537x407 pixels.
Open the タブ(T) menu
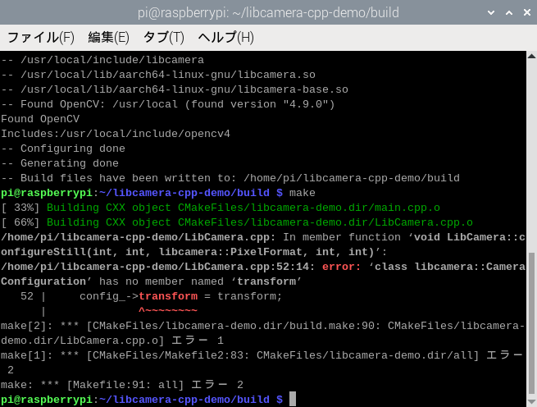[x=163, y=38]
